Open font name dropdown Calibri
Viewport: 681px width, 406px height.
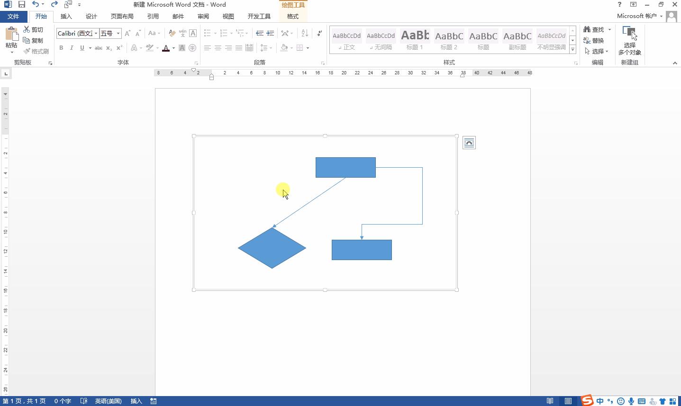[96, 33]
